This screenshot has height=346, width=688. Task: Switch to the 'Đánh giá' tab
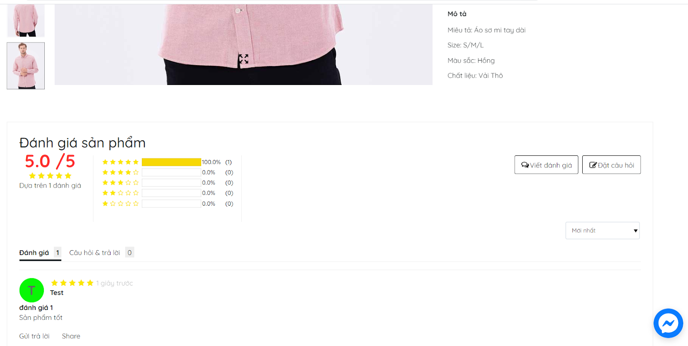34,252
